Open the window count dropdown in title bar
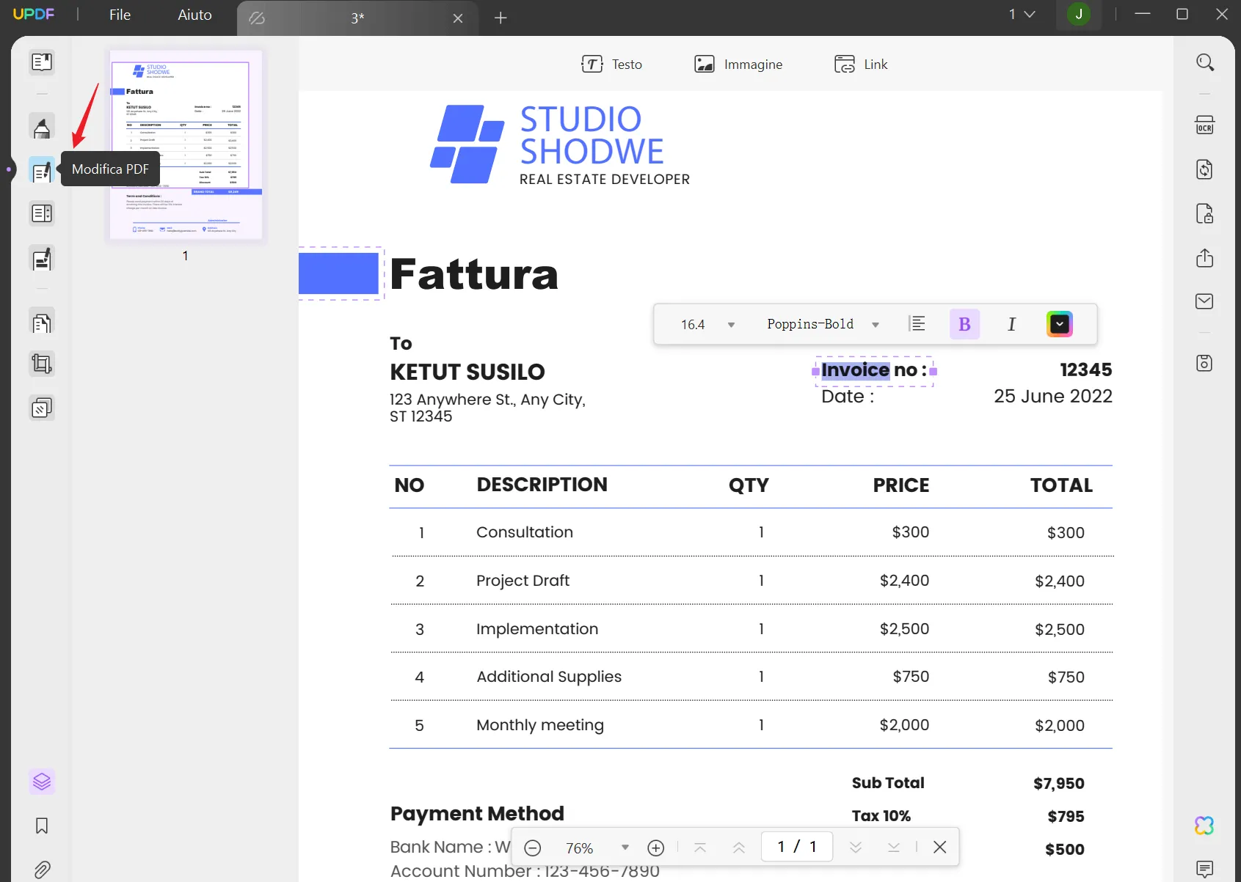The image size is (1241, 882). pyautogui.click(x=1022, y=14)
